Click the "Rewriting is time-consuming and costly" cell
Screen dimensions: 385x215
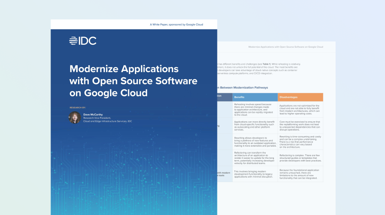click(x=300, y=142)
